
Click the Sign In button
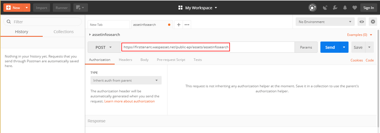click(368, 8)
